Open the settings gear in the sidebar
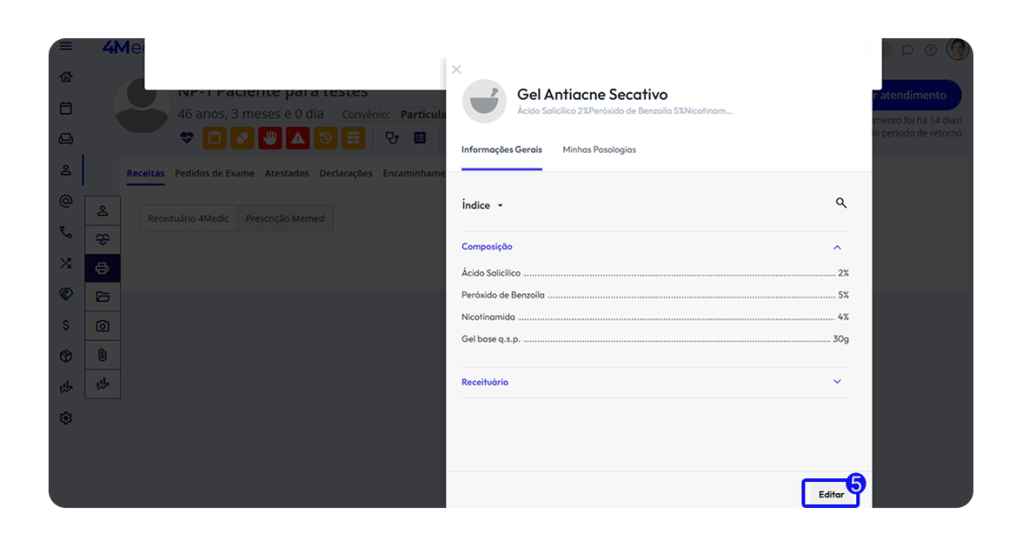 [66, 418]
